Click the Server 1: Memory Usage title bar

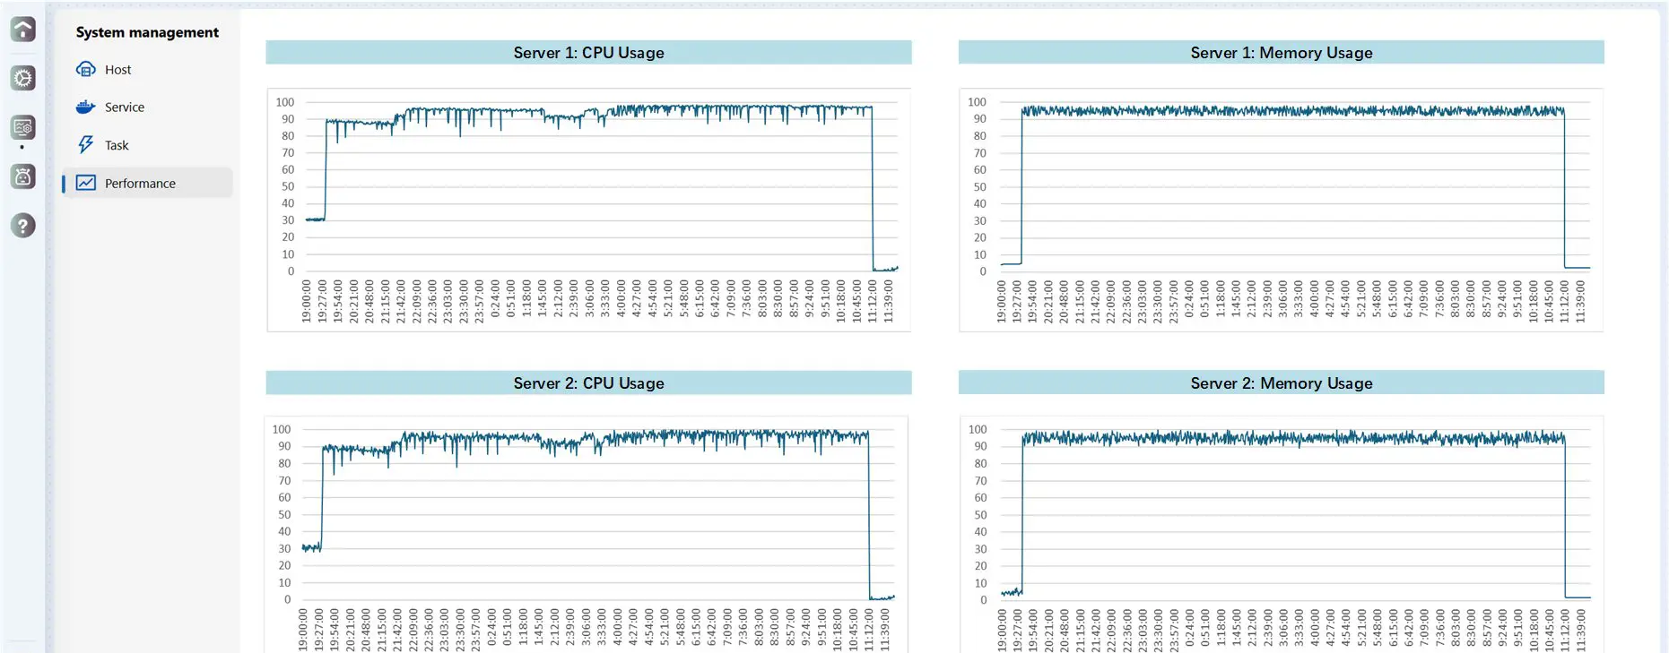tap(1281, 53)
